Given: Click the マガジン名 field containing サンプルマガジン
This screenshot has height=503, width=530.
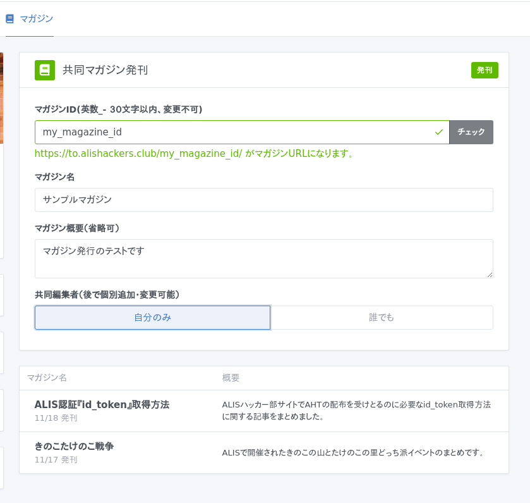Looking at the screenshot, I should coord(263,200).
